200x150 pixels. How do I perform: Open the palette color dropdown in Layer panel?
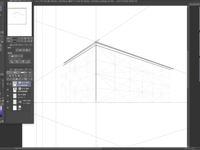pos(9,72)
